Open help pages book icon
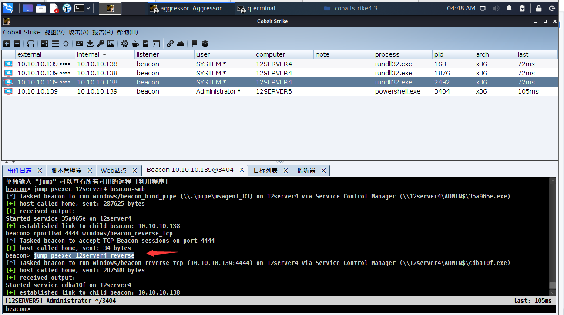The height and width of the screenshot is (315, 564). 195,44
